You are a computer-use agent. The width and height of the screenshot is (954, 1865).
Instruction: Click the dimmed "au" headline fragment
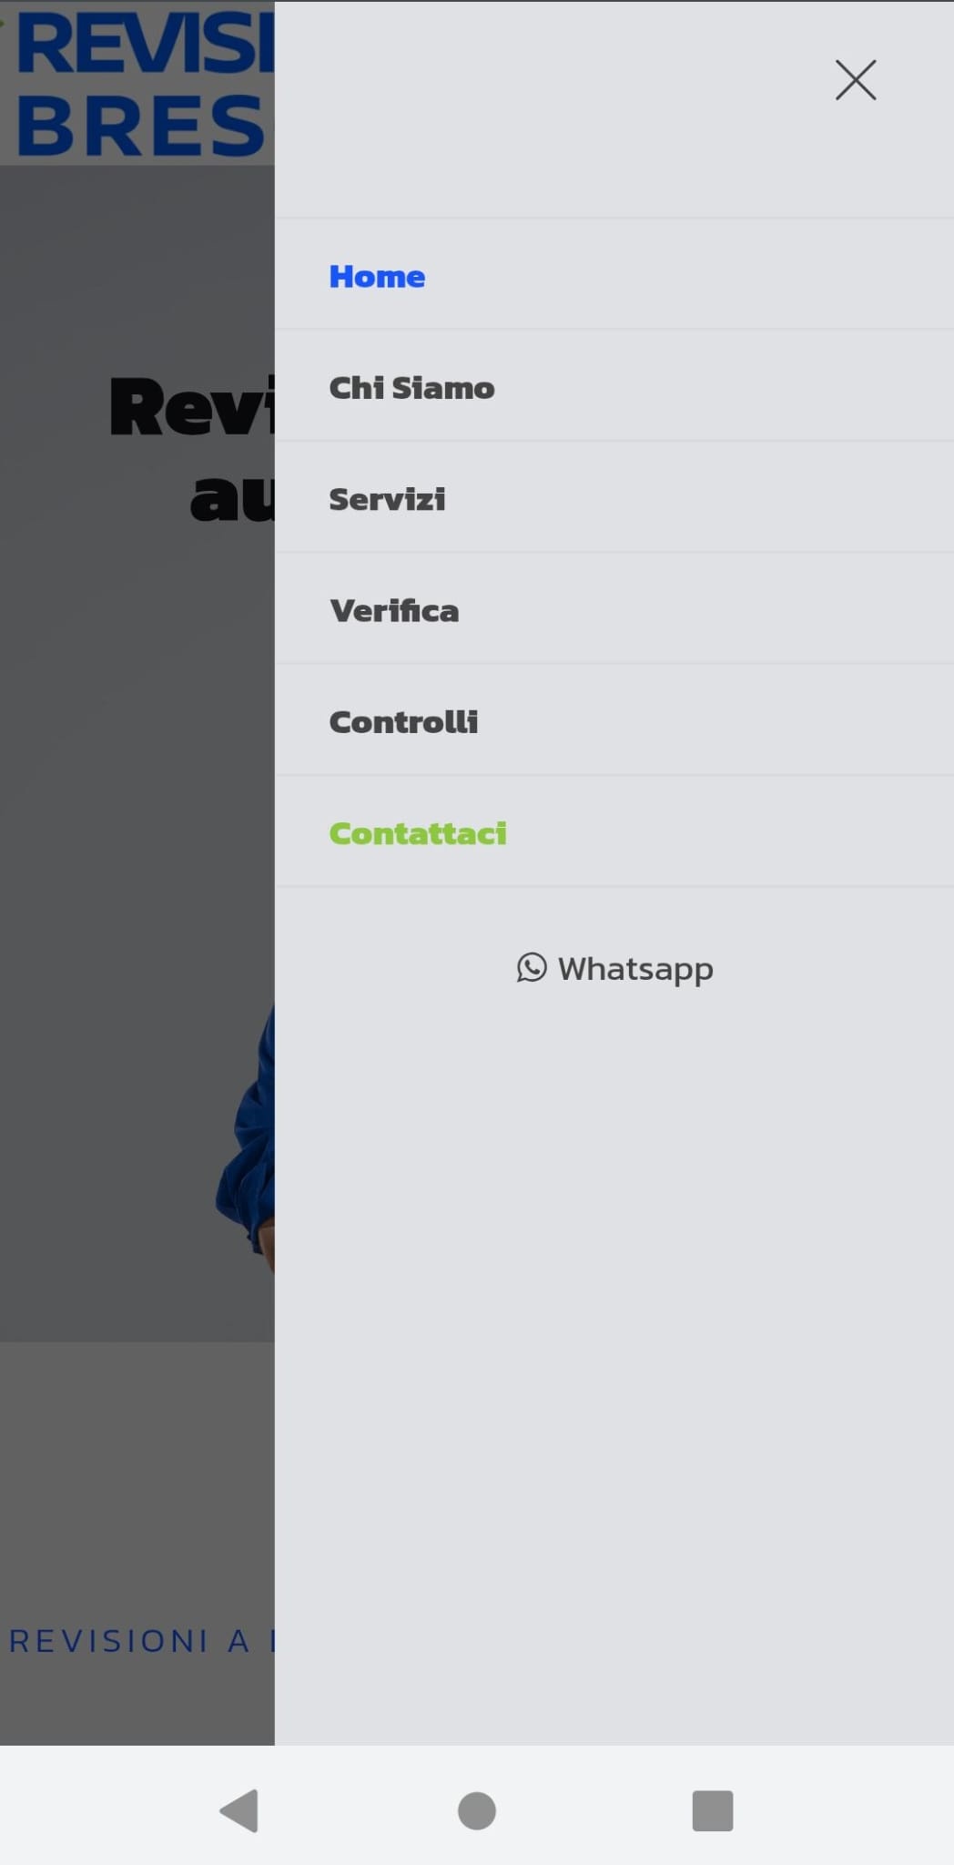[232, 498]
